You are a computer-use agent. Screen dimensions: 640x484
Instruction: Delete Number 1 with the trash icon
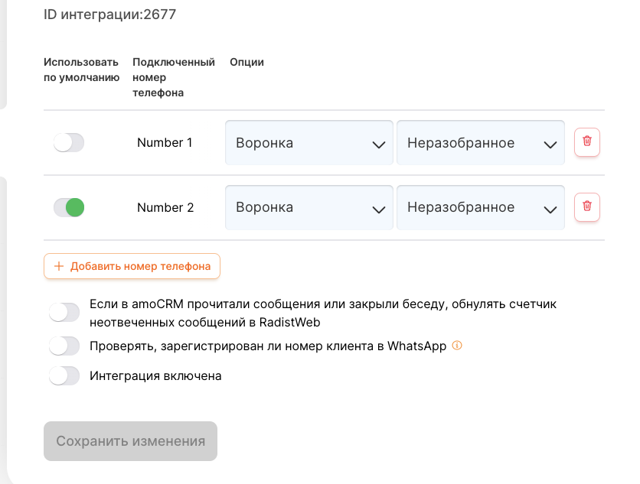tap(587, 142)
